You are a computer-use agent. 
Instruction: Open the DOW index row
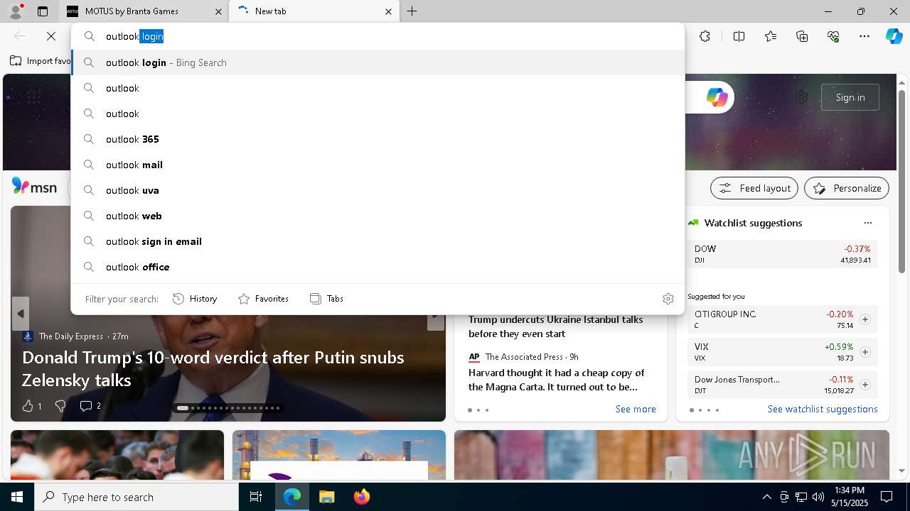coord(782,254)
